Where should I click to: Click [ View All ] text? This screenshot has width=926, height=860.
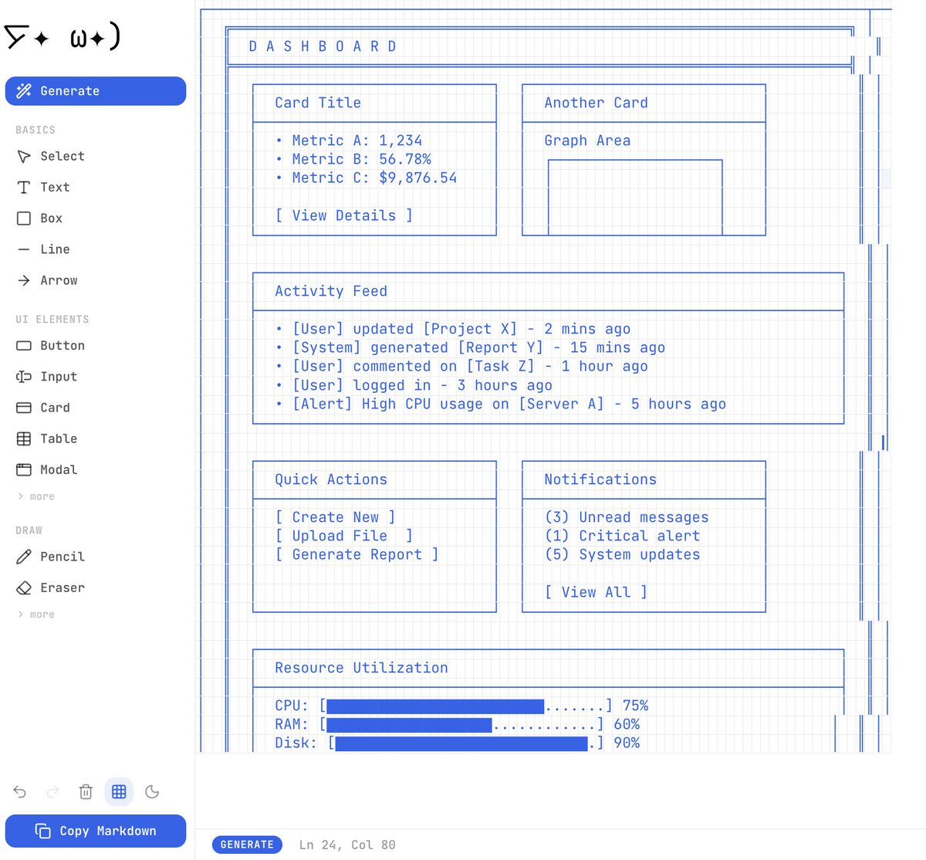(596, 592)
